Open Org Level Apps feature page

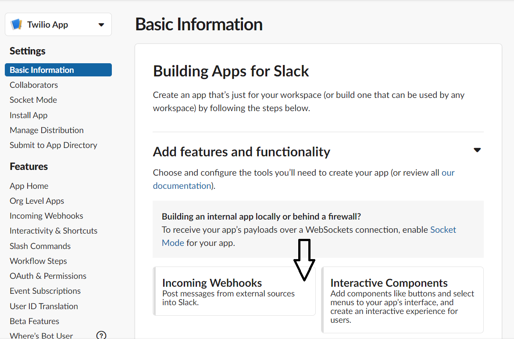coord(37,201)
